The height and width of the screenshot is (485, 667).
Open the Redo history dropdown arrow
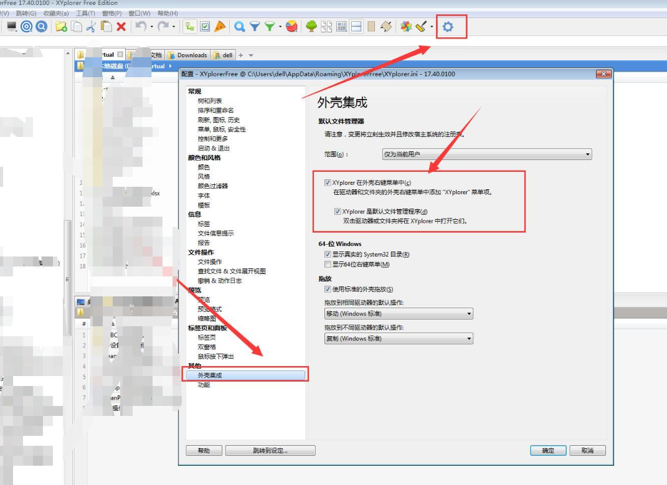[174, 27]
